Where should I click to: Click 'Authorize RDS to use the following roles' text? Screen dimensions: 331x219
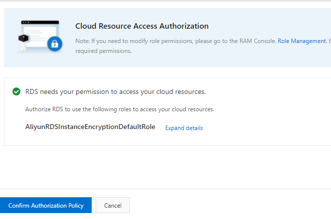pos(119,109)
